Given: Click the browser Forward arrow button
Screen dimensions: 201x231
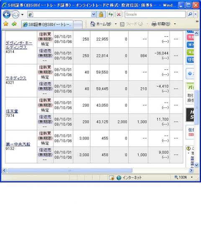Looking at the screenshot, I should pyautogui.click(x=15, y=15).
